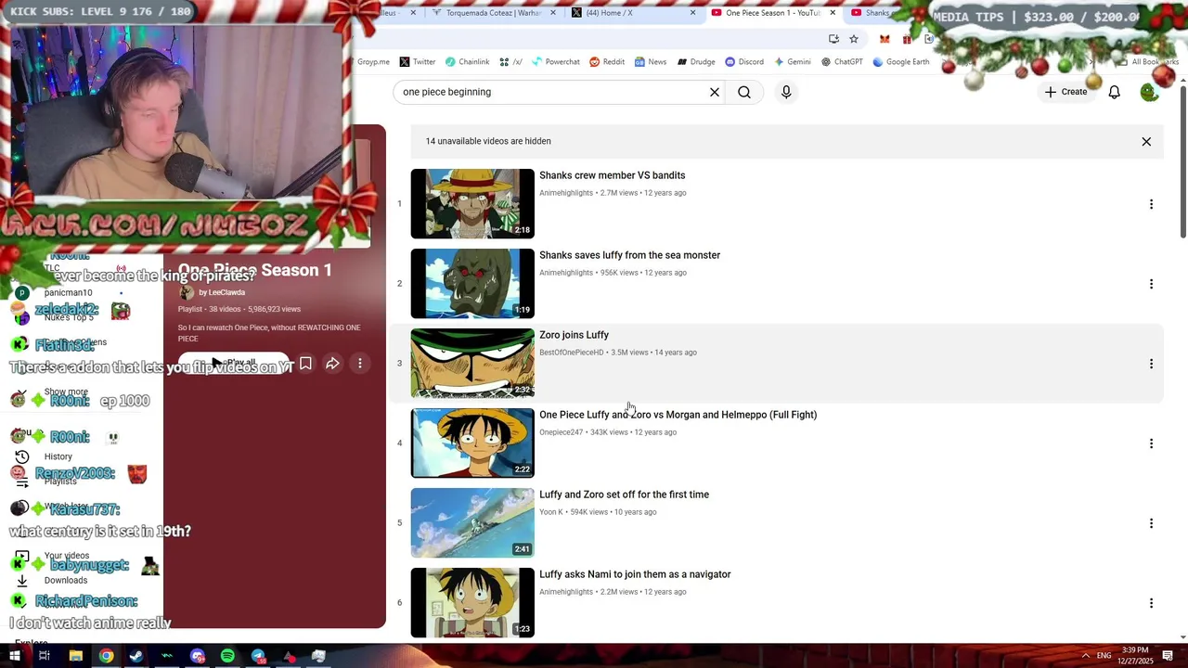Open Shanks crew member VS bandits title
Viewport: 1188px width, 668px height.
click(613, 175)
